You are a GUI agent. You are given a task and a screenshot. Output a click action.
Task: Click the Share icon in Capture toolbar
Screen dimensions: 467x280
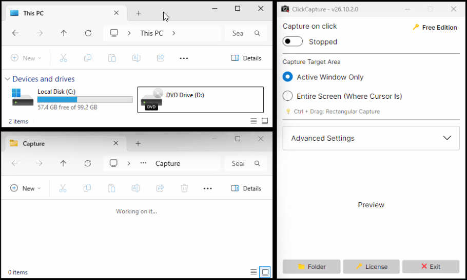160,188
